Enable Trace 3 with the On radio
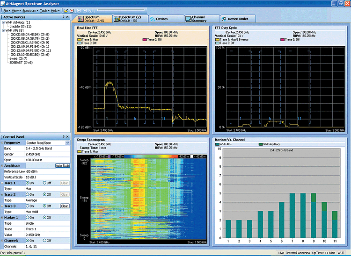351x256 pixels. [x=27, y=206]
